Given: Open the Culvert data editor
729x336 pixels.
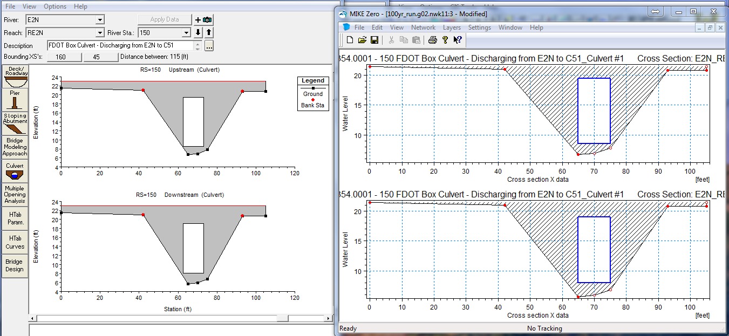Looking at the screenshot, I should pyautogui.click(x=15, y=171).
